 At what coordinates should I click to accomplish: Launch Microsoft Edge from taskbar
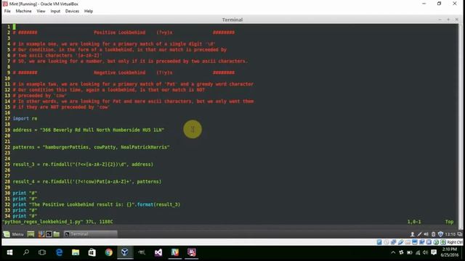coord(59,252)
